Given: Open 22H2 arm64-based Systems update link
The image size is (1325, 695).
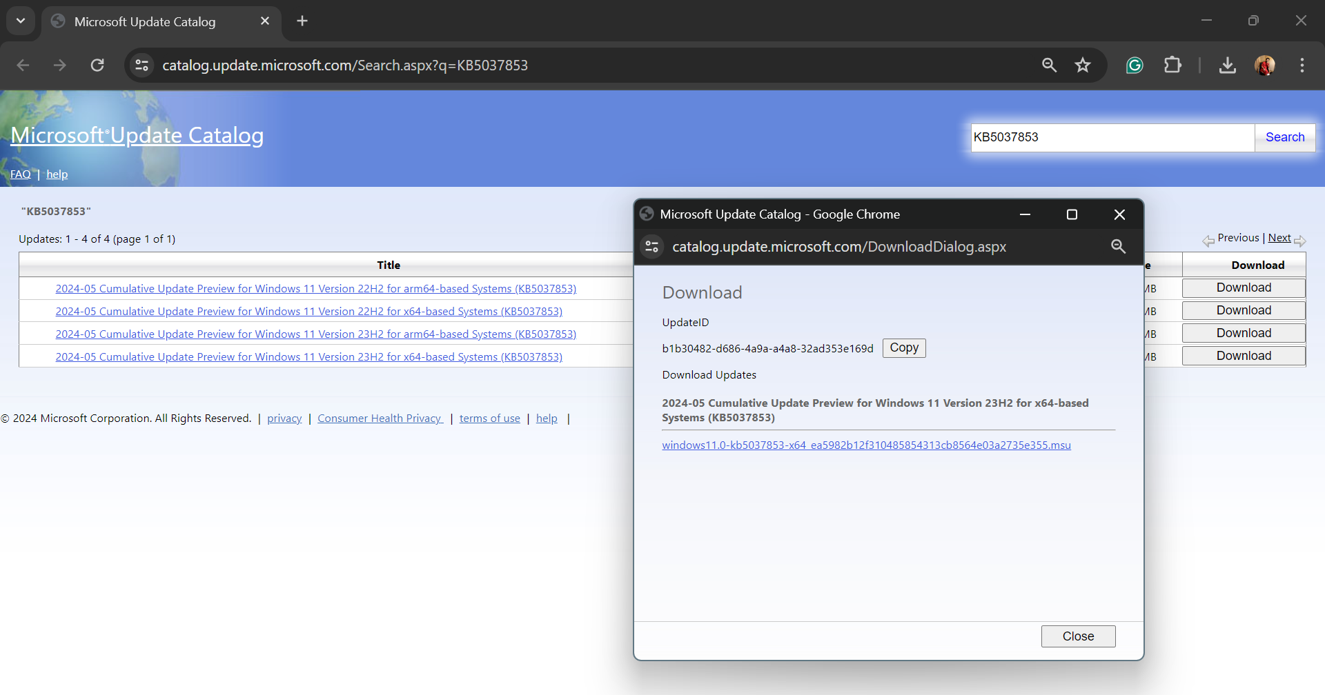Looking at the screenshot, I should (316, 288).
